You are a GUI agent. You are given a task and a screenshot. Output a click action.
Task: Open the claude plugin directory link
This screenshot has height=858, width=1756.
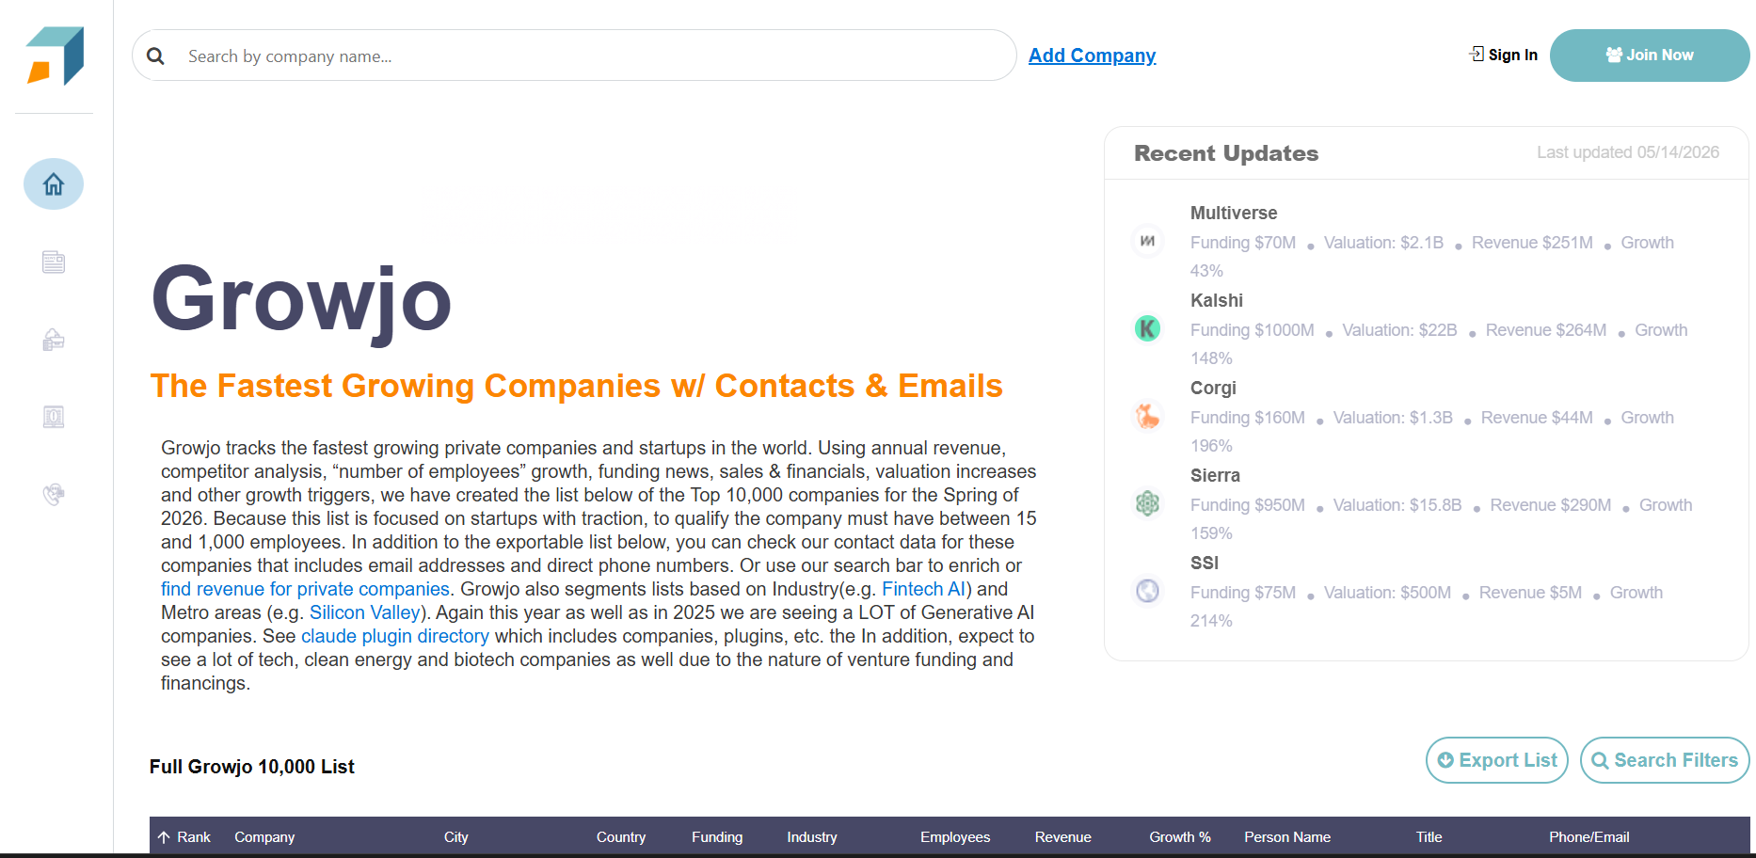395,636
